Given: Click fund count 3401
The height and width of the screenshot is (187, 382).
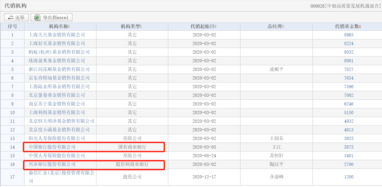Looking at the screenshot, I should (x=349, y=156).
